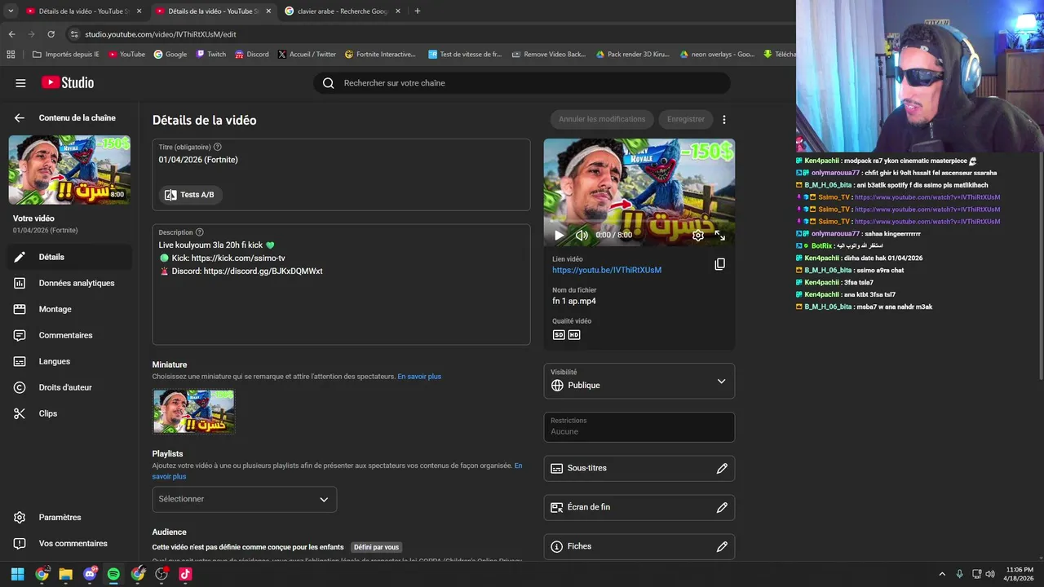Open TikTok from the taskbar
This screenshot has width=1044, height=587.
[x=185, y=574]
